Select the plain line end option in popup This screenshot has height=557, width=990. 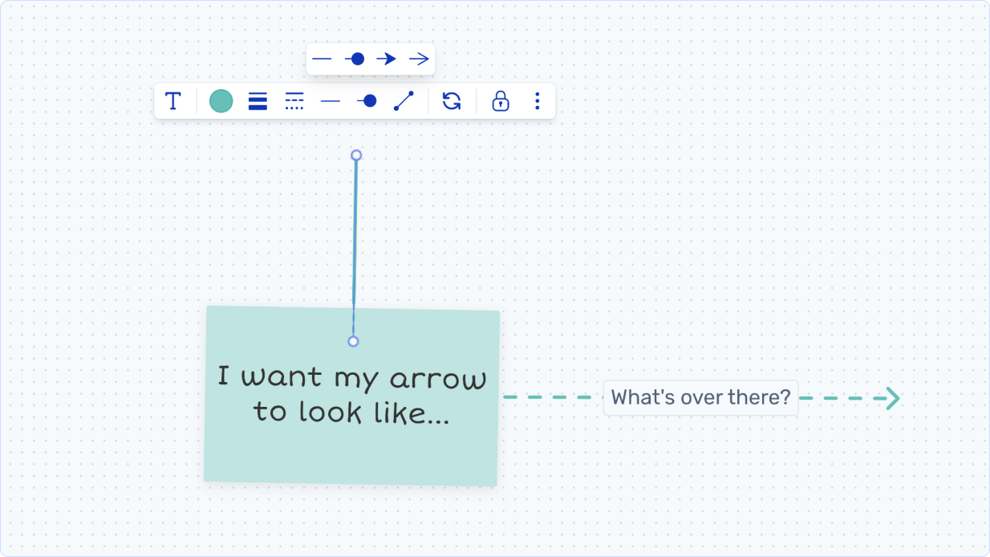(x=322, y=59)
